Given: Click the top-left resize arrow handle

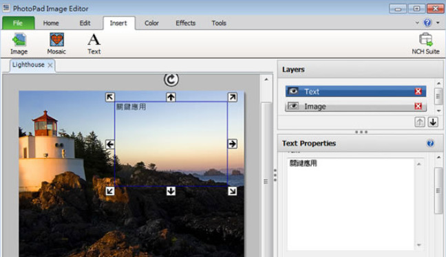Looking at the screenshot, I should pyautogui.click(x=110, y=97).
